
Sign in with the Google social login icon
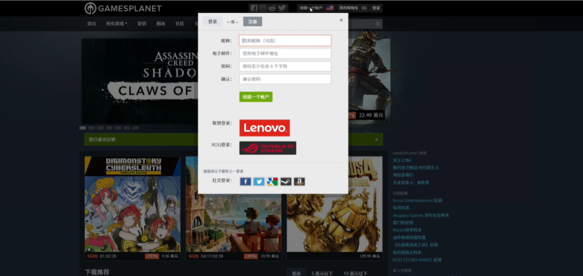[x=272, y=182]
